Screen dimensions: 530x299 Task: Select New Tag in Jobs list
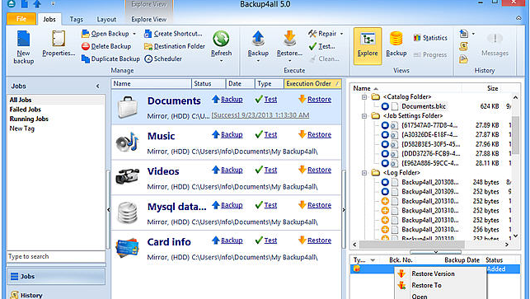coord(21,128)
